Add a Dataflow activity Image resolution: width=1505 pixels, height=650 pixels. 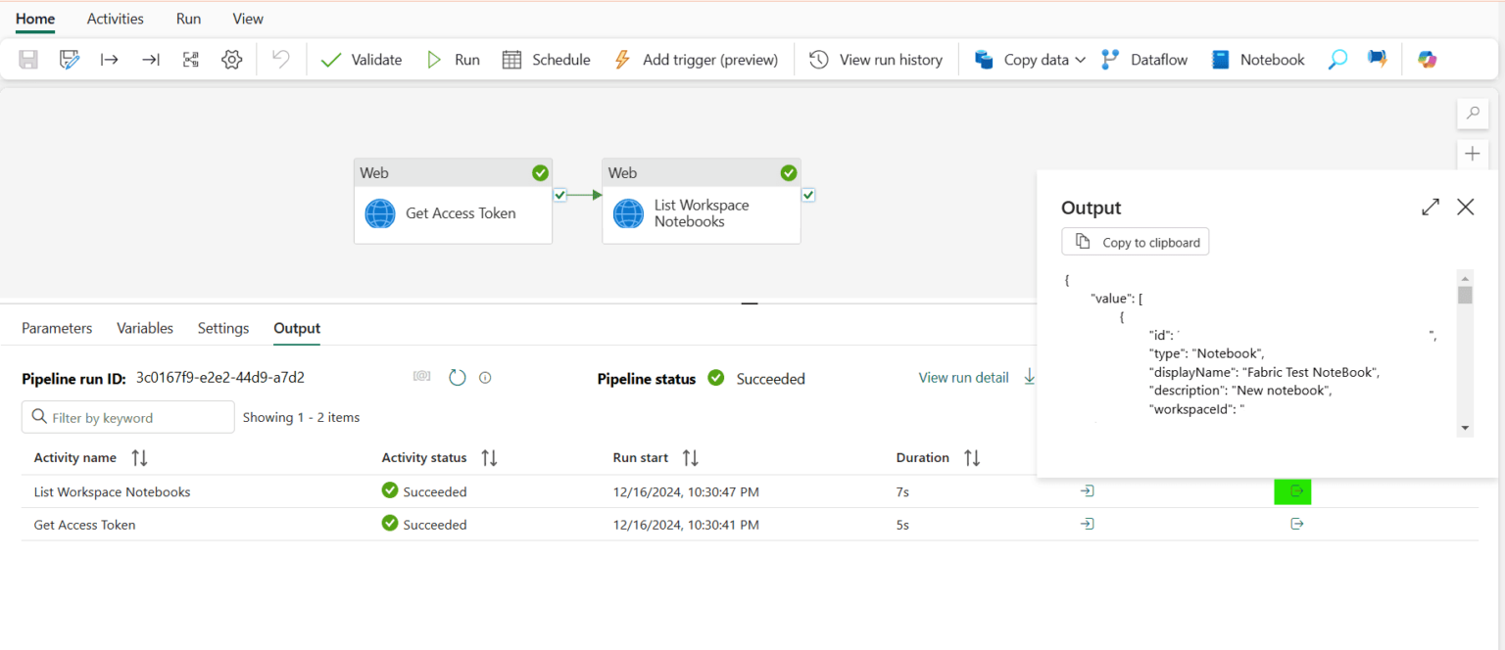click(x=1143, y=60)
